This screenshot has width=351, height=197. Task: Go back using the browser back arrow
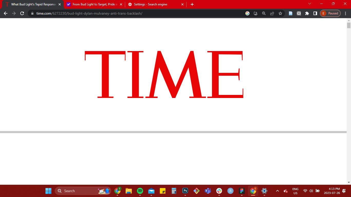(6, 13)
